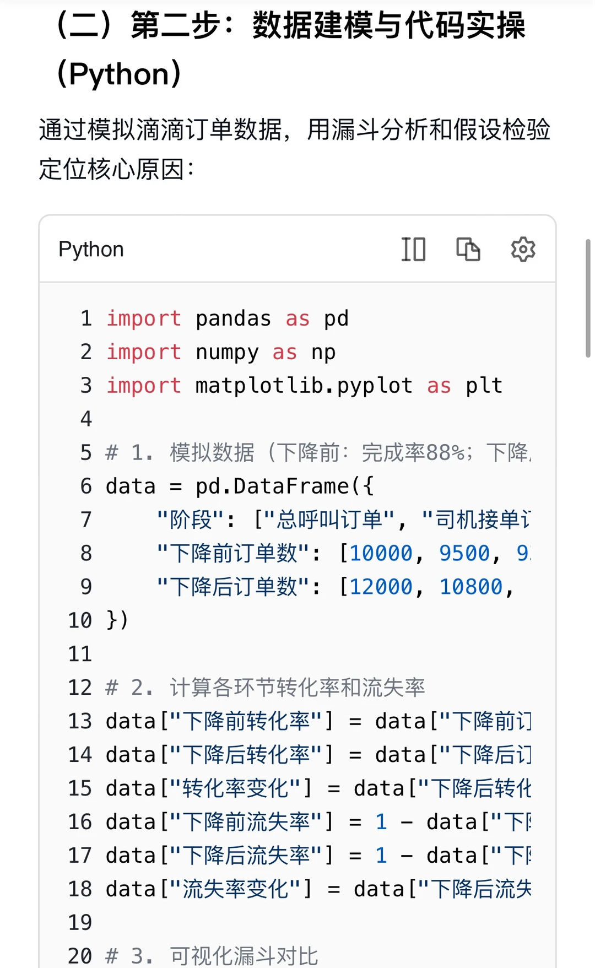Screen dimensions: 595x968
Task: Click "转化率变化" on line 15
Action: [x=236, y=789]
